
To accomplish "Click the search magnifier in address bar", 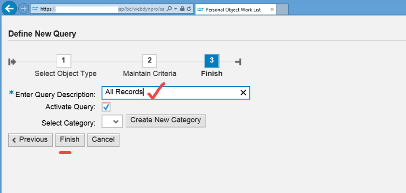I will tap(169, 9).
